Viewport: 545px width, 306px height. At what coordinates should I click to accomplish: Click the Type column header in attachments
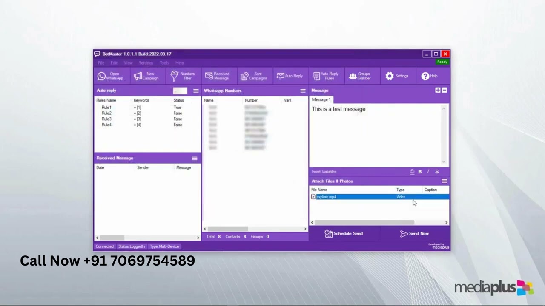(x=400, y=190)
